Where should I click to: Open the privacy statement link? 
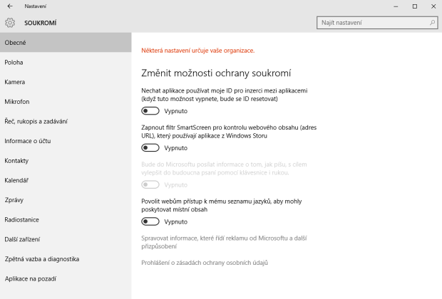205,263
